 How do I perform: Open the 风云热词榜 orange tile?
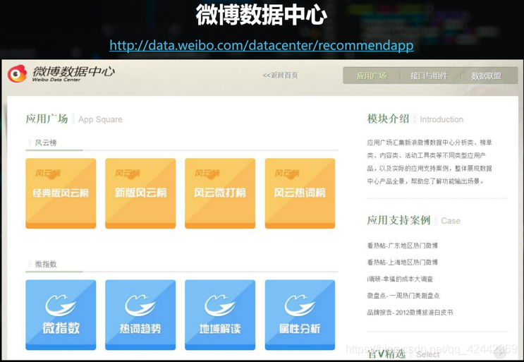point(300,193)
